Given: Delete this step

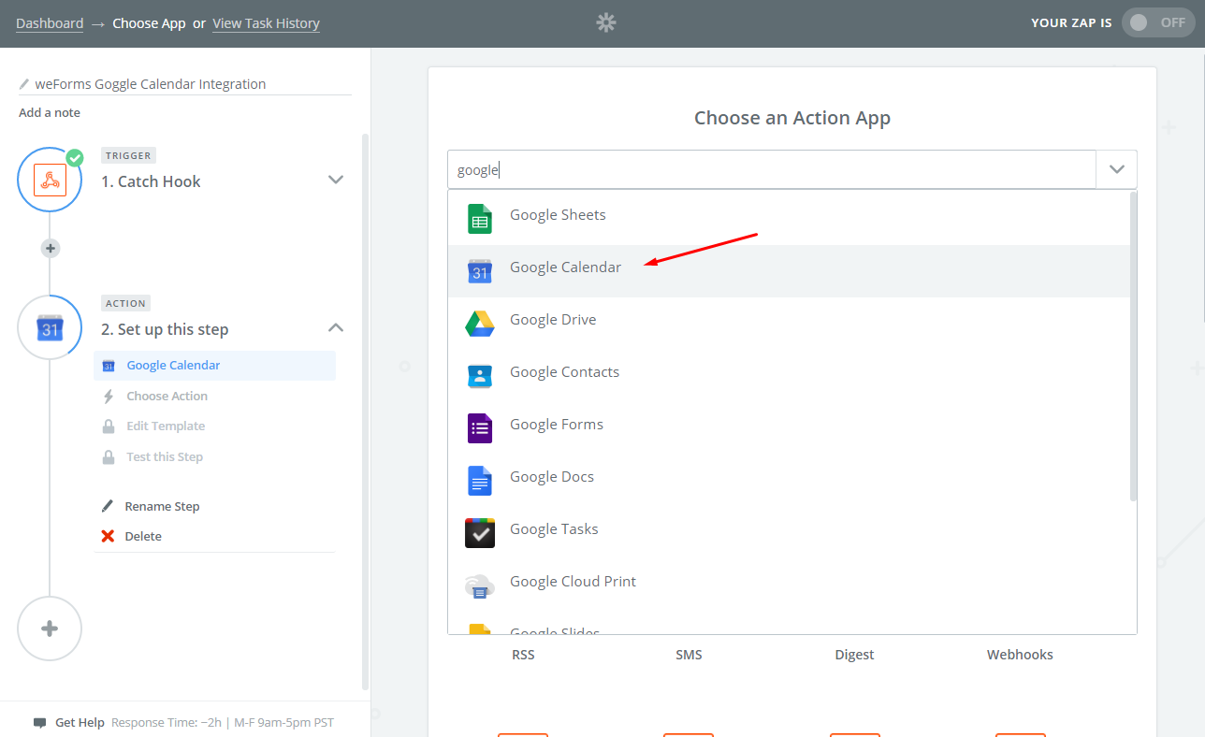Looking at the screenshot, I should tap(143, 537).
